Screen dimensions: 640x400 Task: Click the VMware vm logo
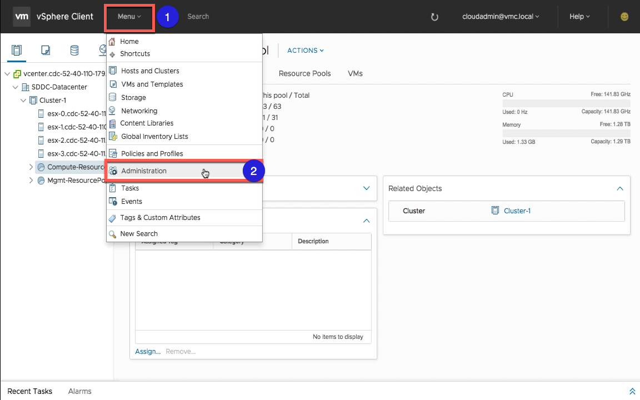coord(22,17)
